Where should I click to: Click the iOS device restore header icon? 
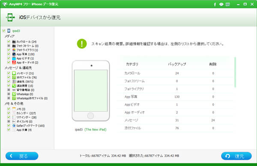tap(10, 18)
